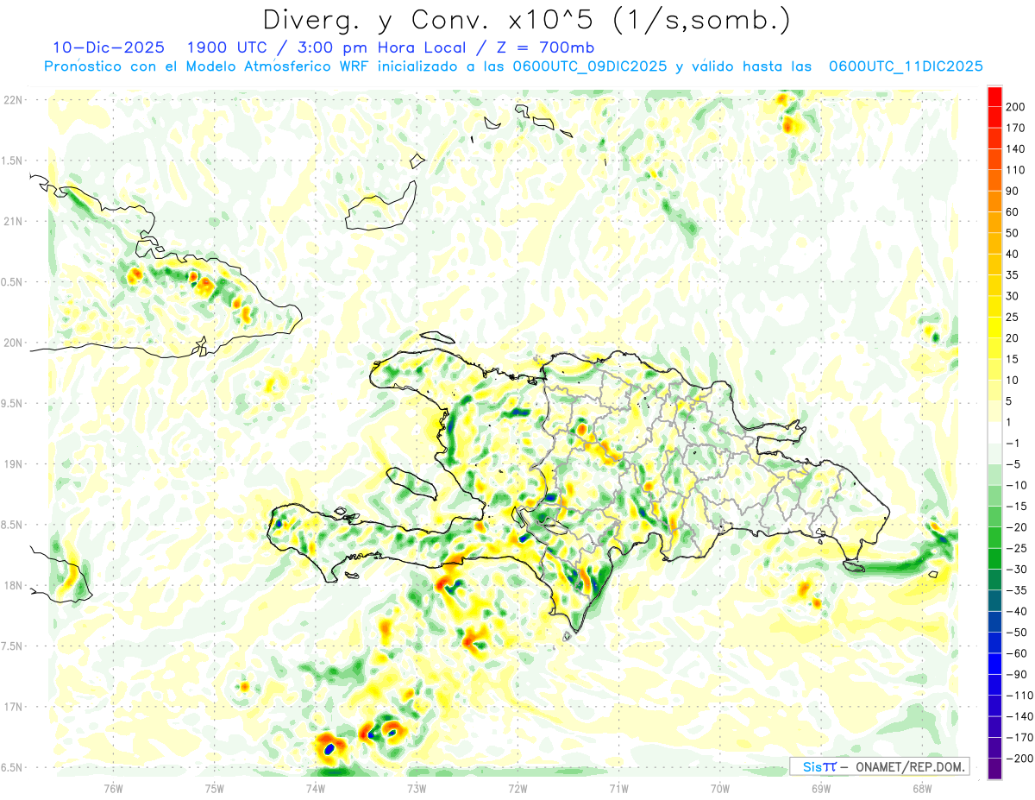Viewport: 1035px width, 800px height.
Task: Click 'Pronostico con el Modelo Atmosferico WRF' text
Action: tap(209, 66)
